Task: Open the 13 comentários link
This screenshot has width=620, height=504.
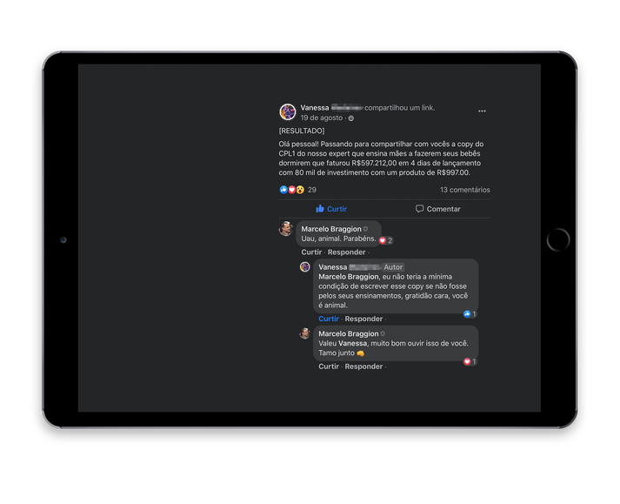Action: 464,190
